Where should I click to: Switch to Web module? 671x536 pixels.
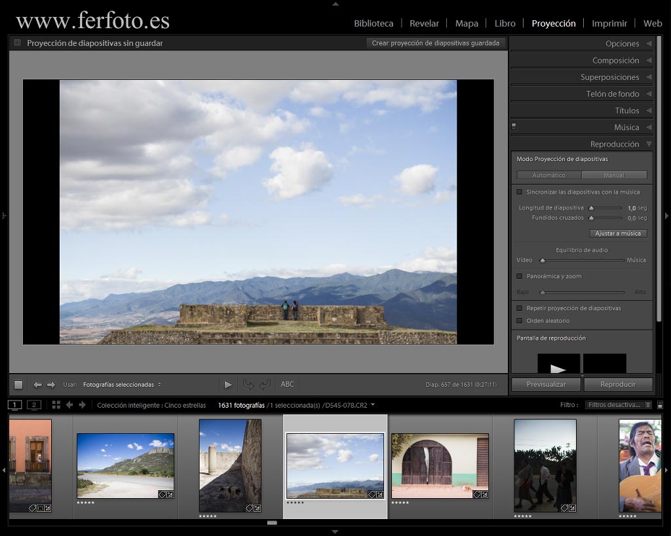click(x=653, y=24)
